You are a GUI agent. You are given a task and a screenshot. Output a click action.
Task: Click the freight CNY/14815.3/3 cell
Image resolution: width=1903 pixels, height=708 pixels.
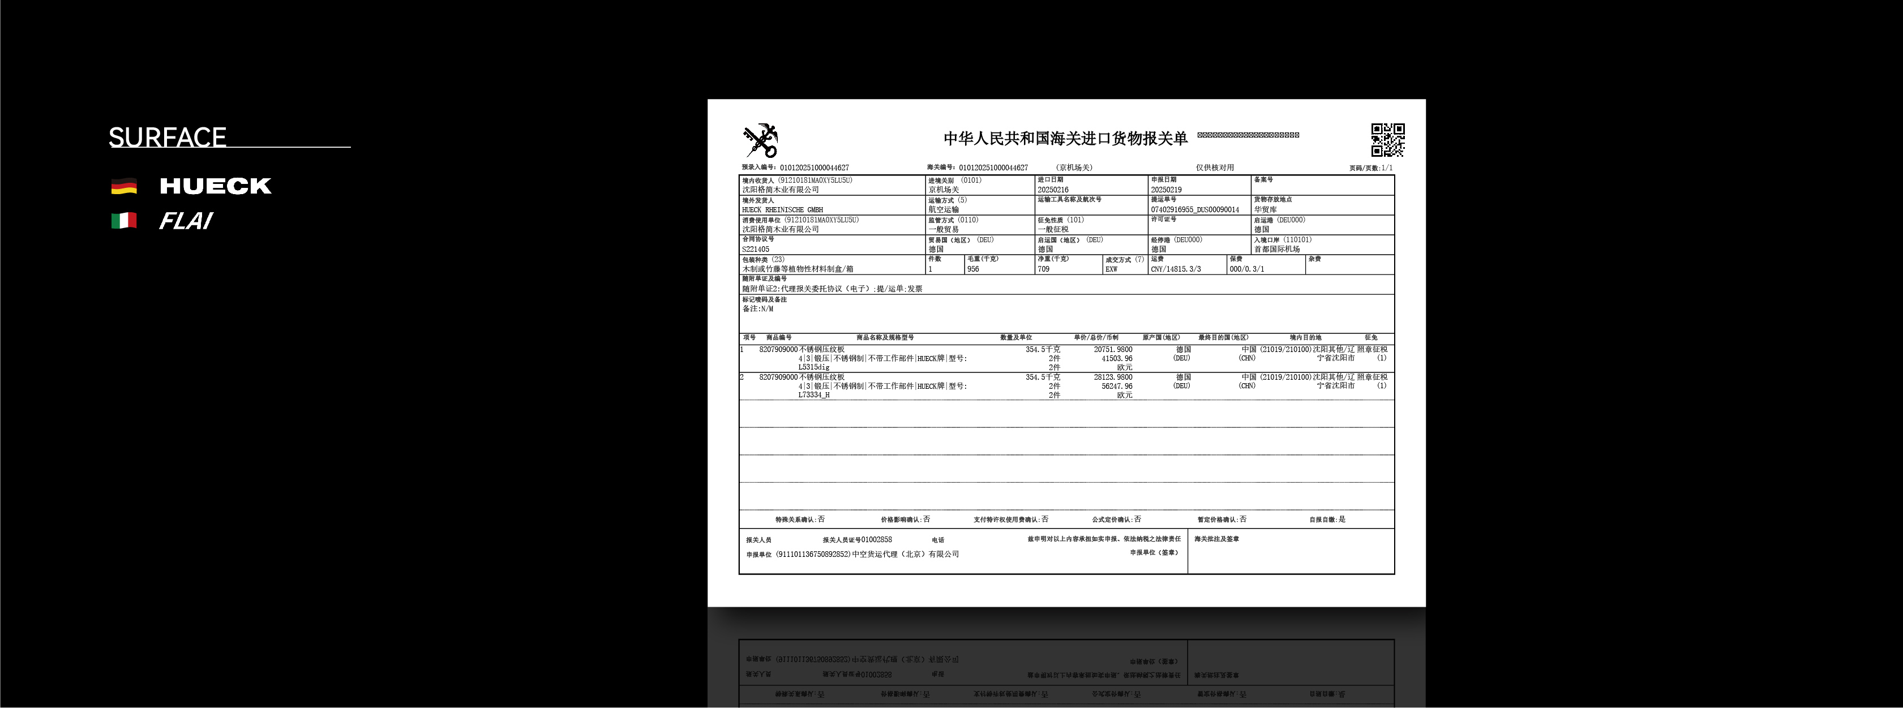[1175, 269]
